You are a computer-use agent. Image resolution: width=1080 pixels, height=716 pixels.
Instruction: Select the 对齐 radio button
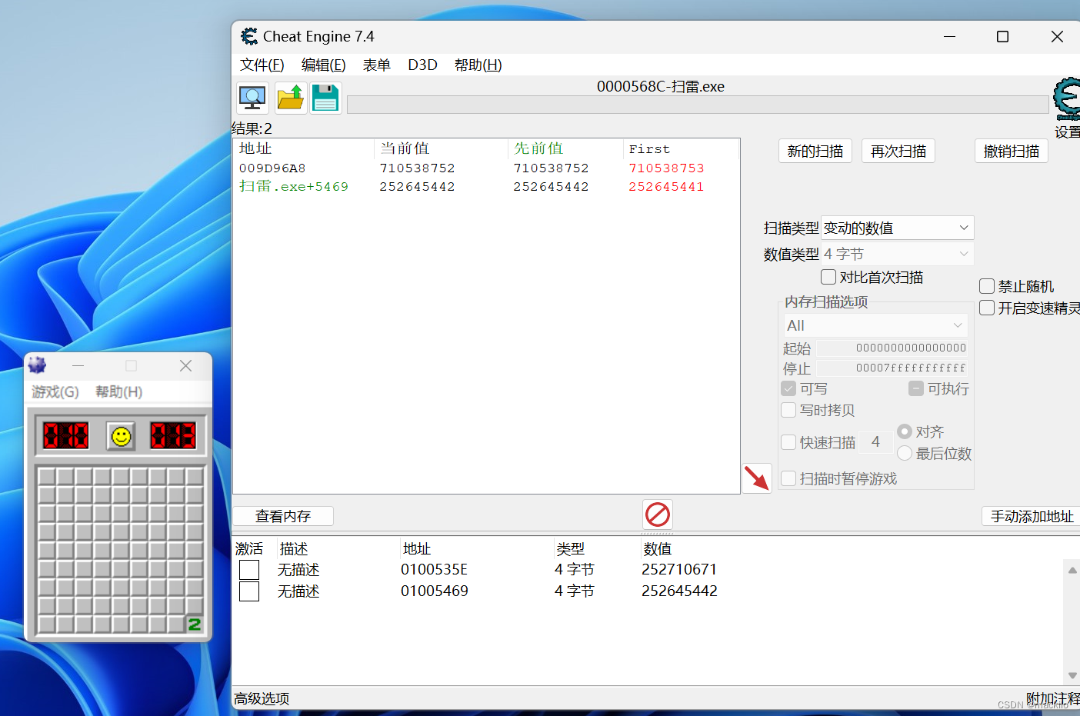[905, 431]
